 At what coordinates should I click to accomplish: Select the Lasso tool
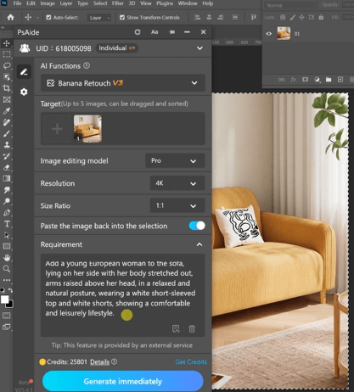point(7,65)
